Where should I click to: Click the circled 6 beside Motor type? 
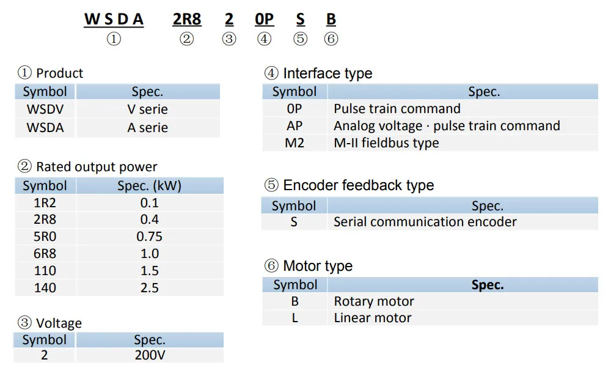(x=272, y=265)
